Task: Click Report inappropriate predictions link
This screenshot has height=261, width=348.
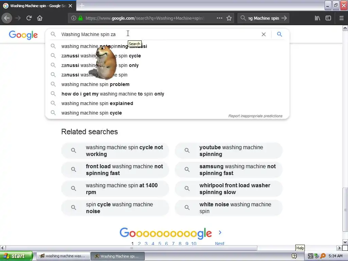Action: [255, 116]
